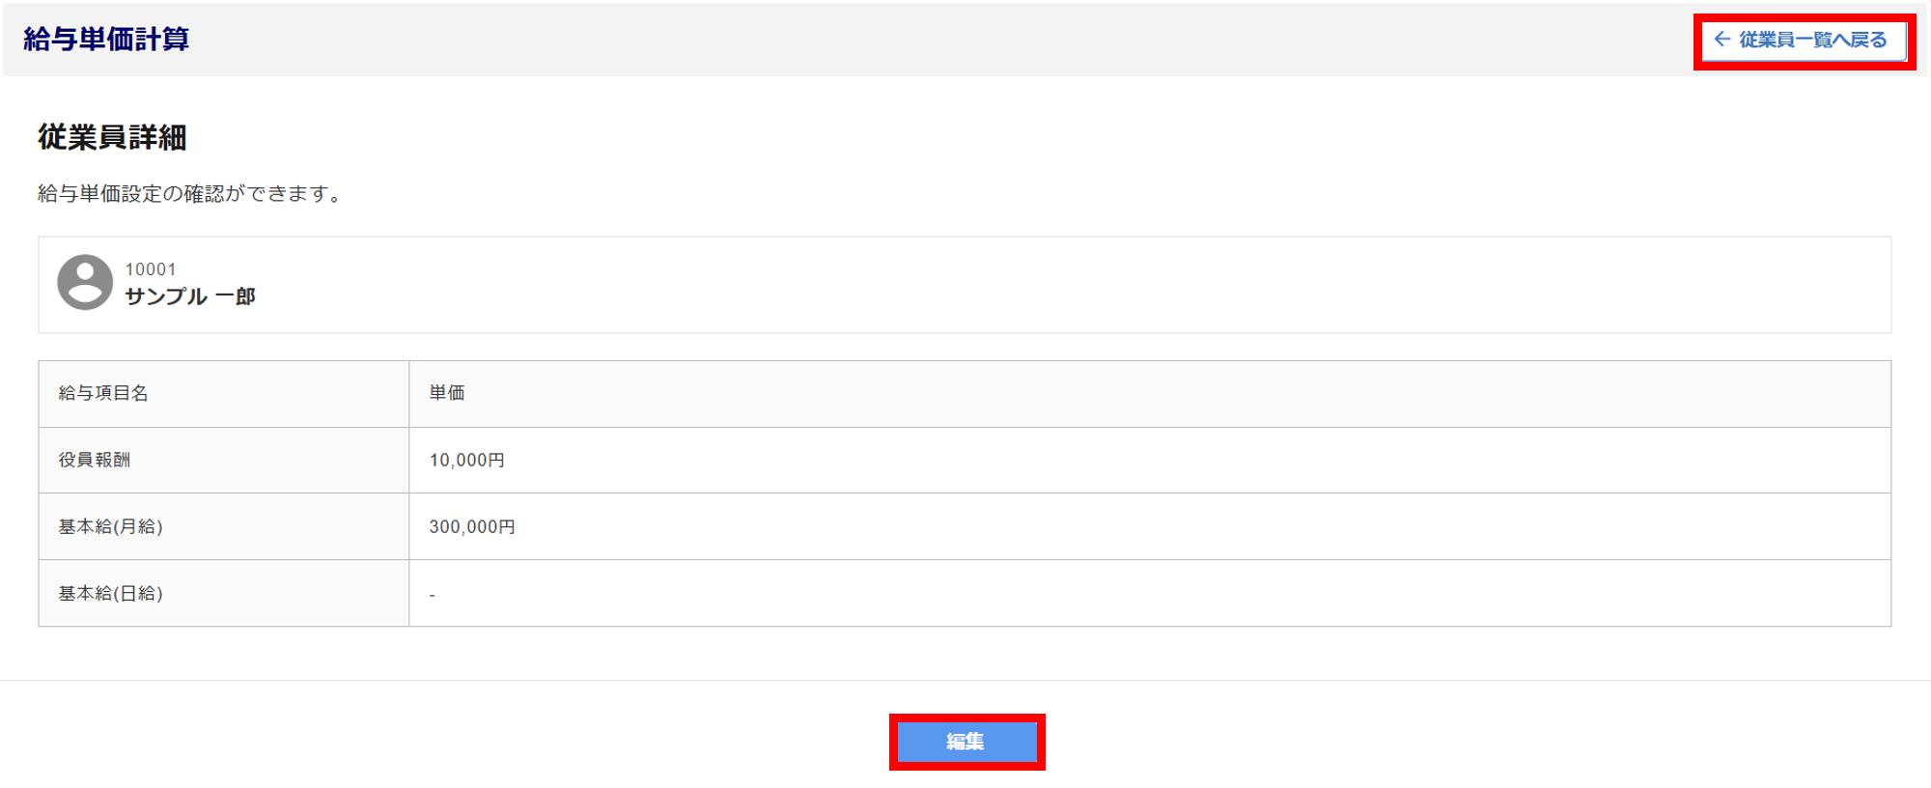Select the 基本給(月給) row label
The image size is (1931, 788).
(110, 526)
